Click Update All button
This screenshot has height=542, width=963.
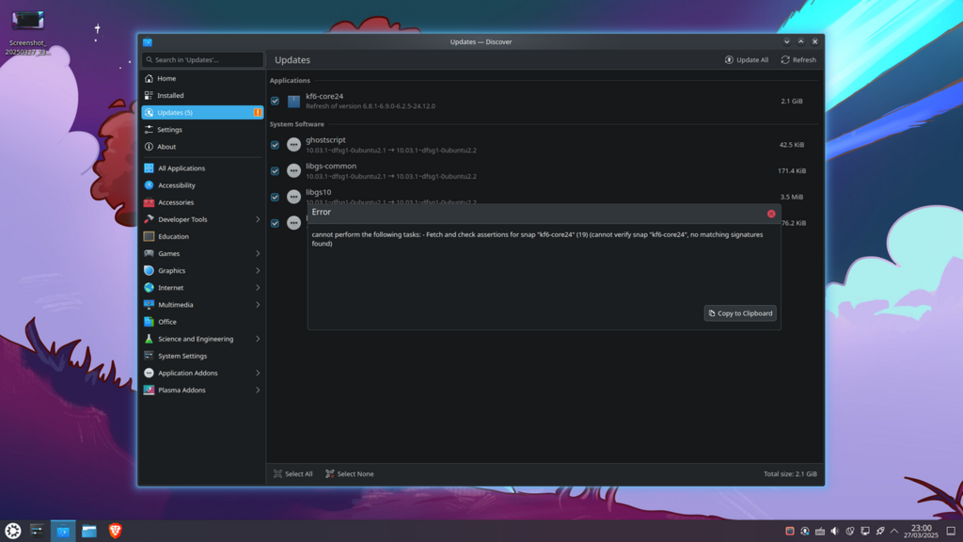pyautogui.click(x=746, y=59)
